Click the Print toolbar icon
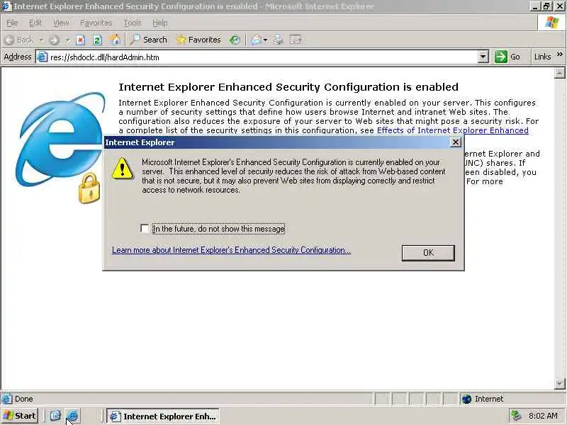 tap(278, 40)
